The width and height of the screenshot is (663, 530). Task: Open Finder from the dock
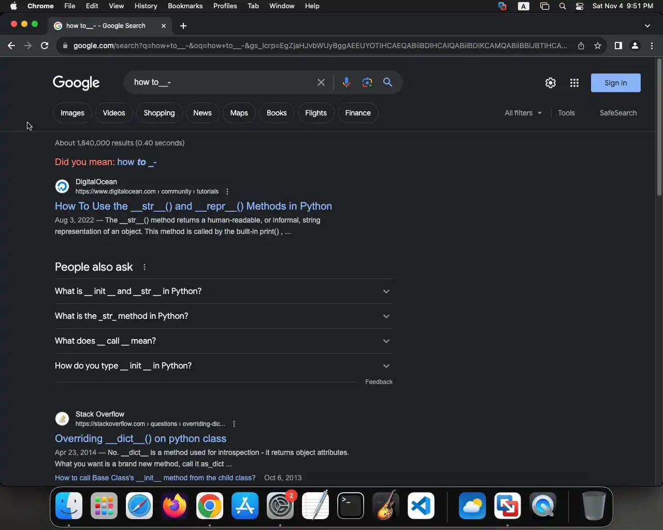(x=69, y=506)
